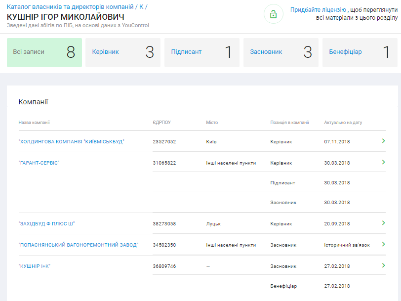Click the Назва компанії column header

tap(34, 123)
